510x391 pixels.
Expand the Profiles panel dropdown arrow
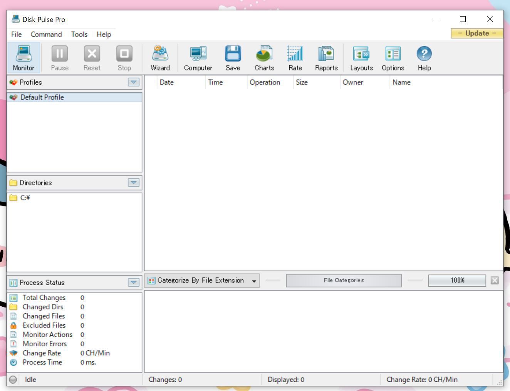[x=134, y=82]
